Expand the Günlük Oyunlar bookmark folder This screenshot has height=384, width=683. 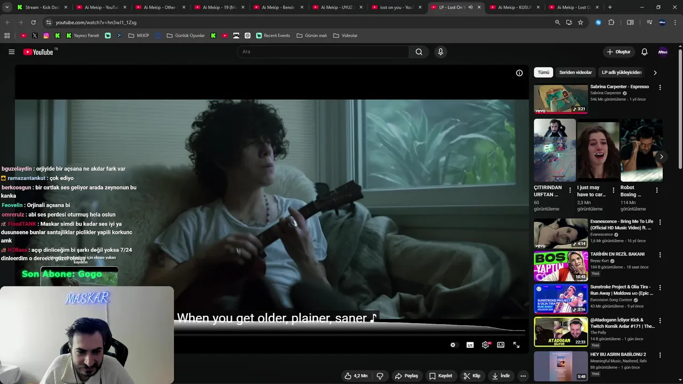tap(185, 36)
